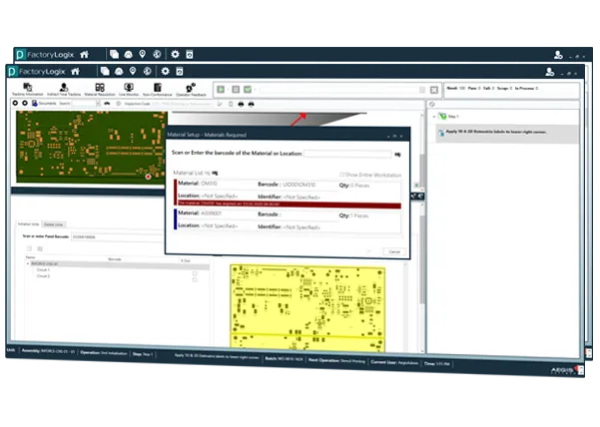This screenshot has width=600, height=427.
Task: Open Material Requisition tool
Action: (x=100, y=90)
